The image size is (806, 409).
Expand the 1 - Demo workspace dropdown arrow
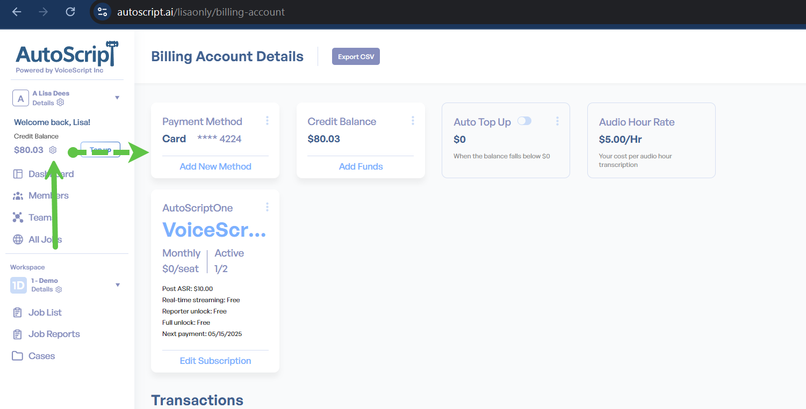coord(118,285)
